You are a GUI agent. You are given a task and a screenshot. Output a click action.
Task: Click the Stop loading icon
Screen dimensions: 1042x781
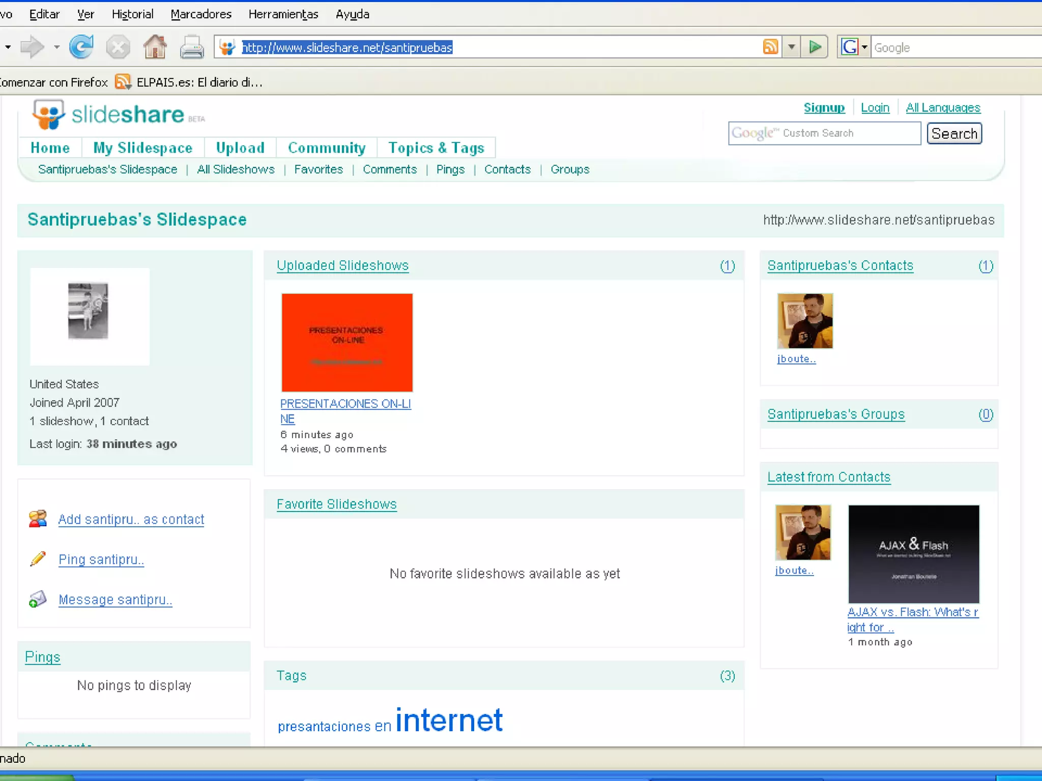(118, 47)
